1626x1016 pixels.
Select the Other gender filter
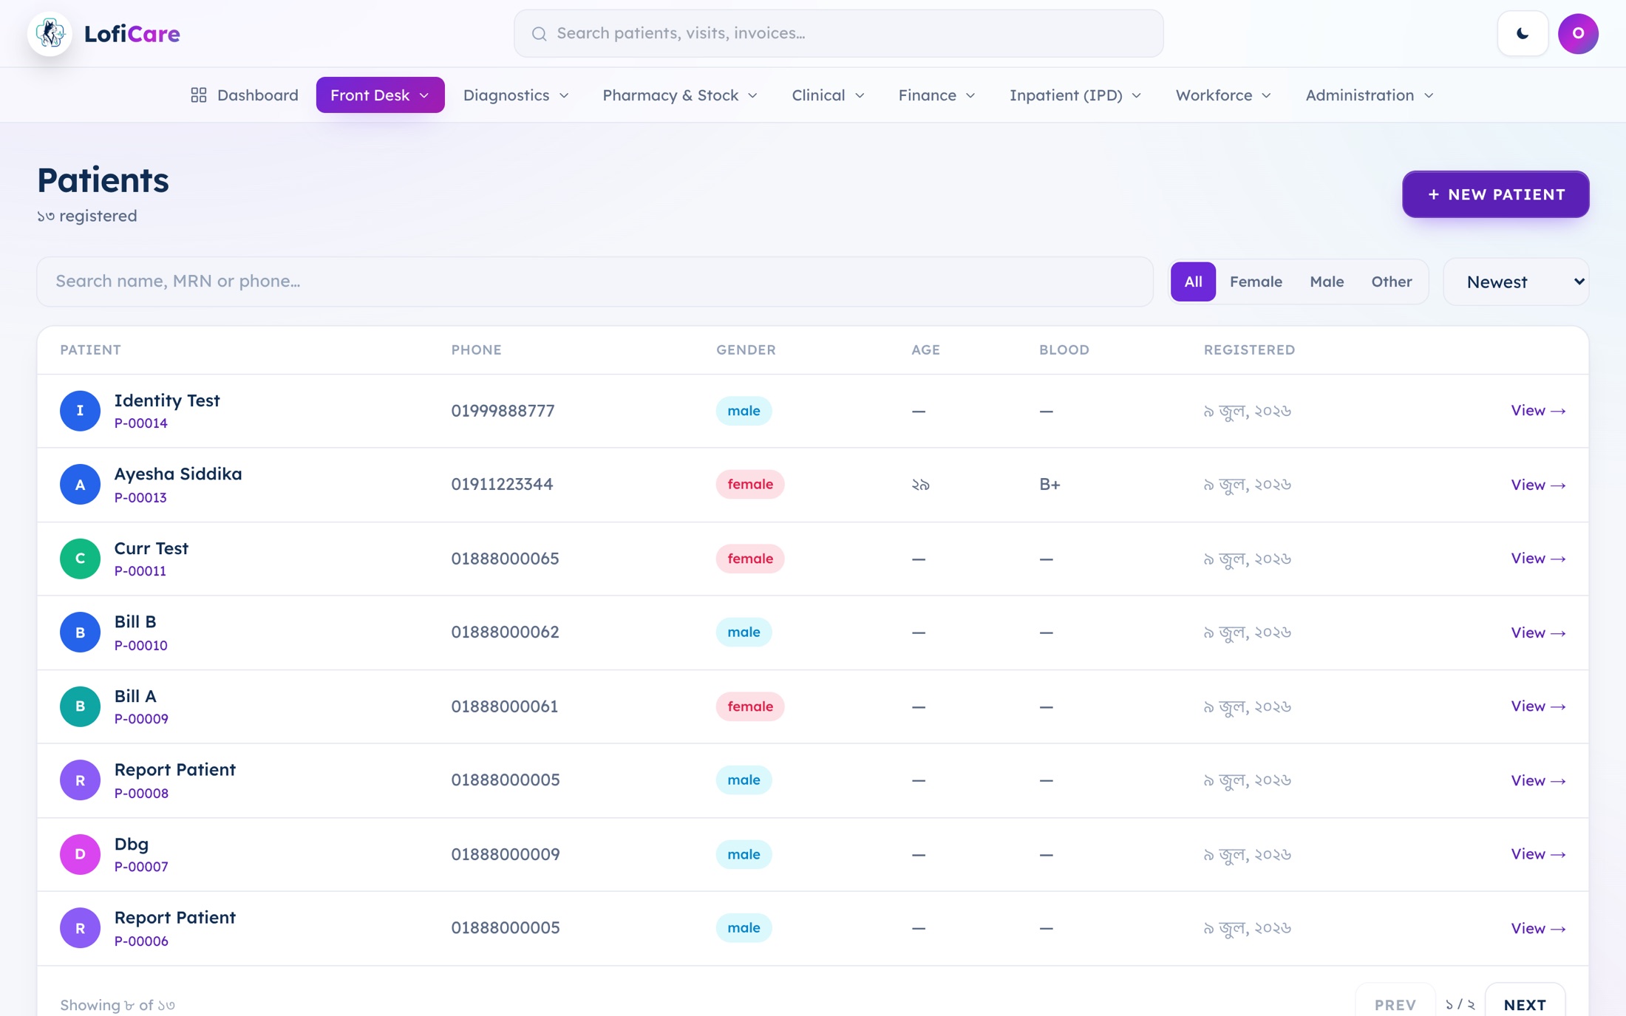click(1391, 282)
